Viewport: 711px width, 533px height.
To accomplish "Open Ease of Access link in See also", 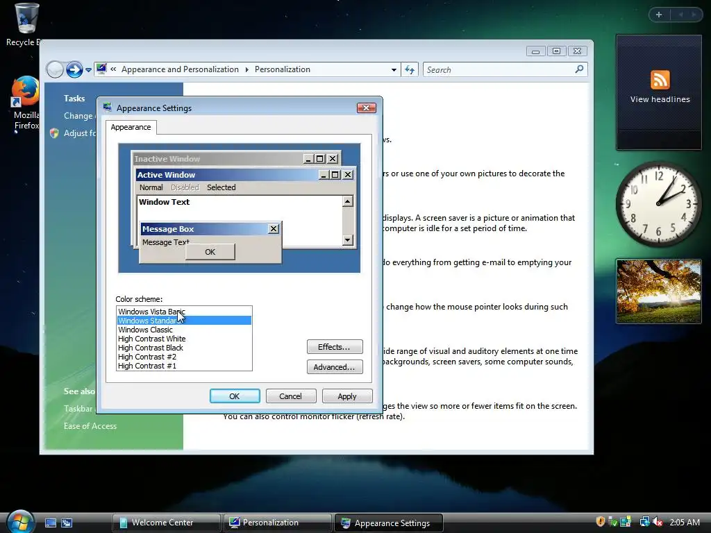I will (90, 426).
